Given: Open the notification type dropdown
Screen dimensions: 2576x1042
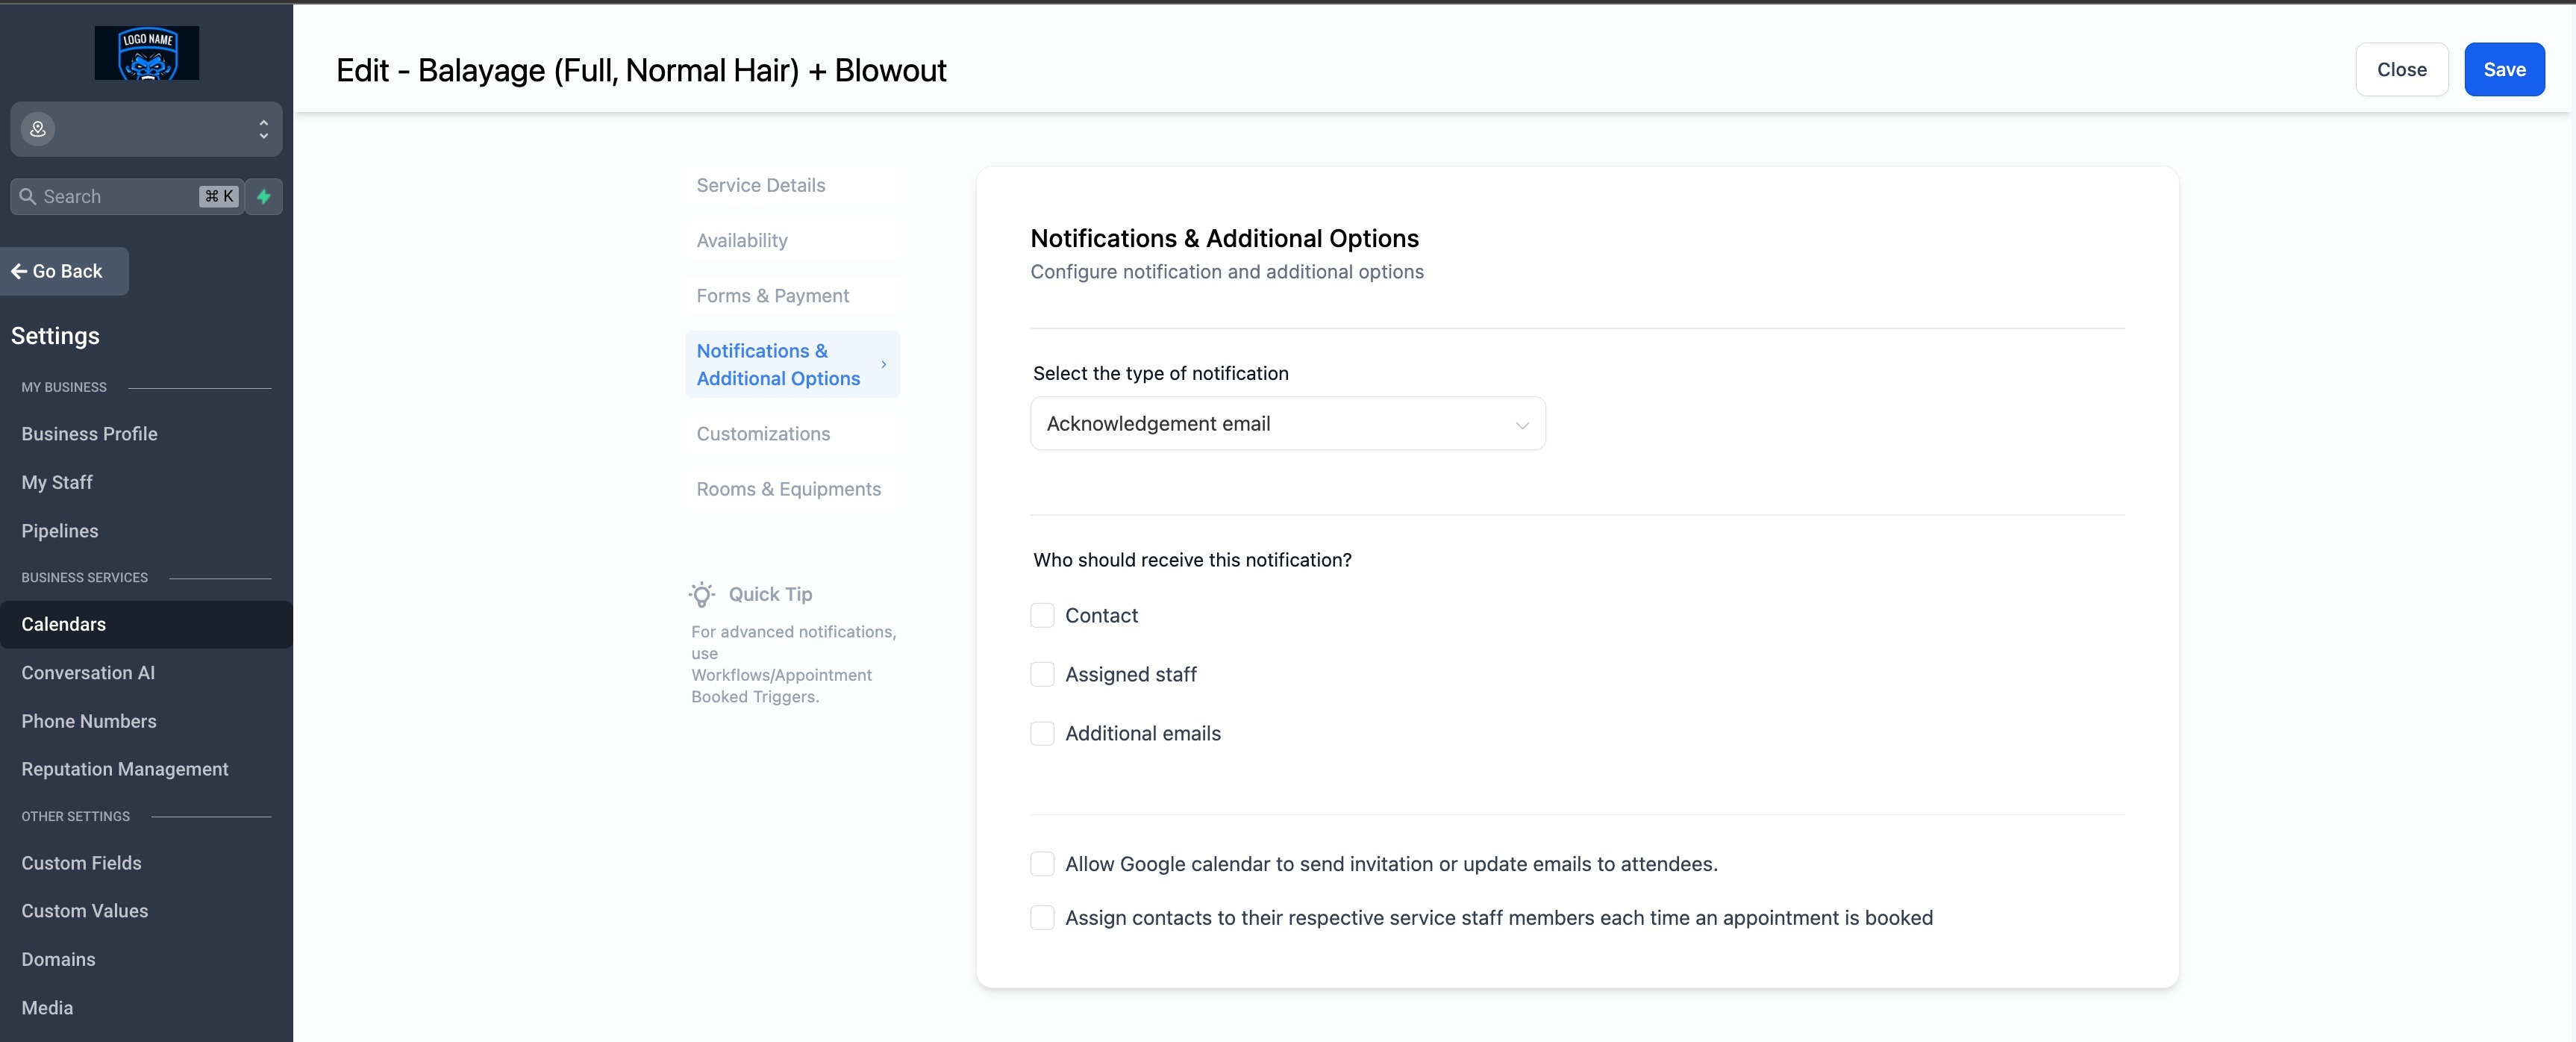Looking at the screenshot, I should click(x=1287, y=424).
